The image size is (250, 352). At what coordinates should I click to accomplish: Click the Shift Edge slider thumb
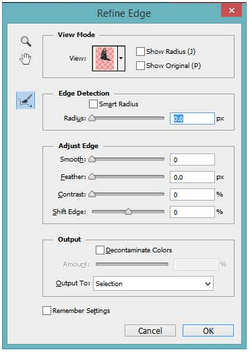[129, 211]
